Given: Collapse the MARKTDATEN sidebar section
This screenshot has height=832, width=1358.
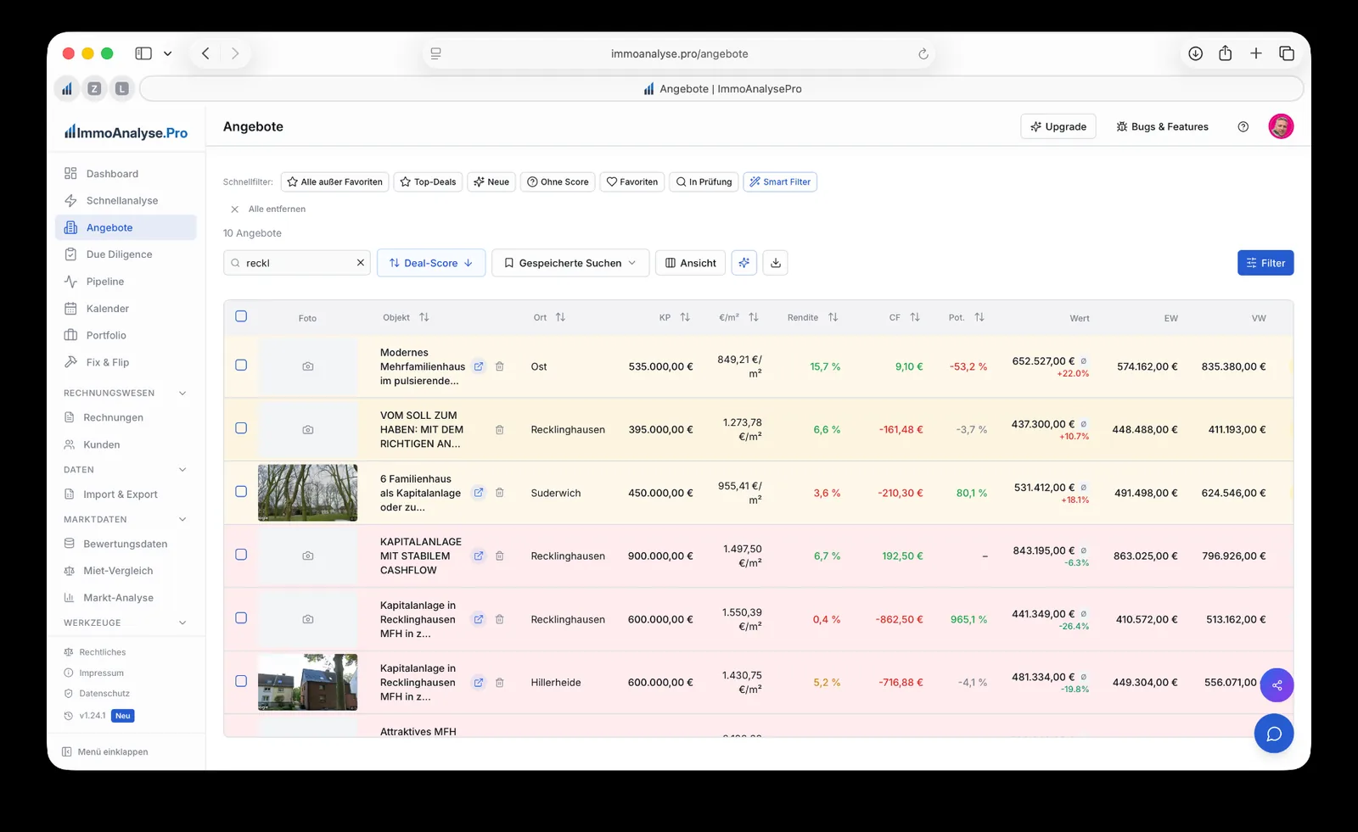Looking at the screenshot, I should (x=182, y=520).
